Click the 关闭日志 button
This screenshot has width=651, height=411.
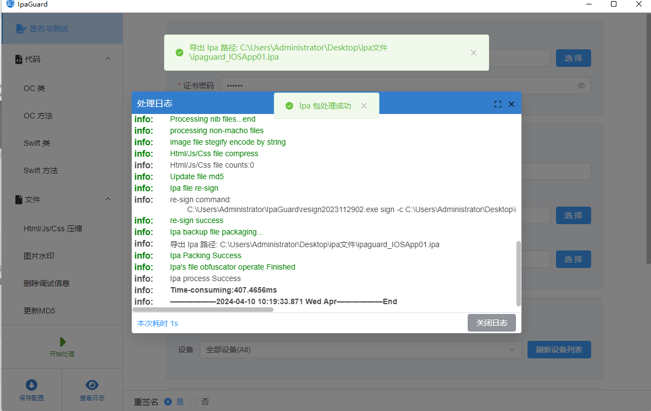pos(491,323)
